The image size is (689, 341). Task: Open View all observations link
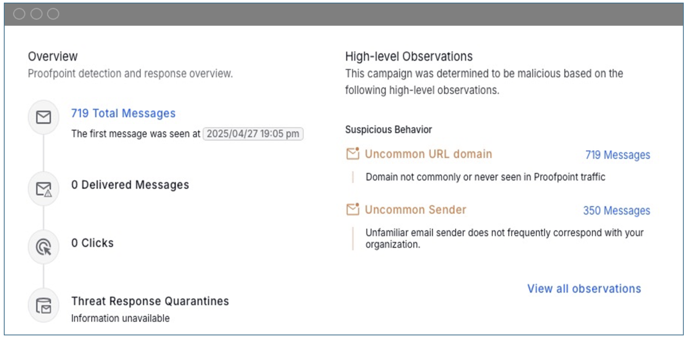click(584, 289)
